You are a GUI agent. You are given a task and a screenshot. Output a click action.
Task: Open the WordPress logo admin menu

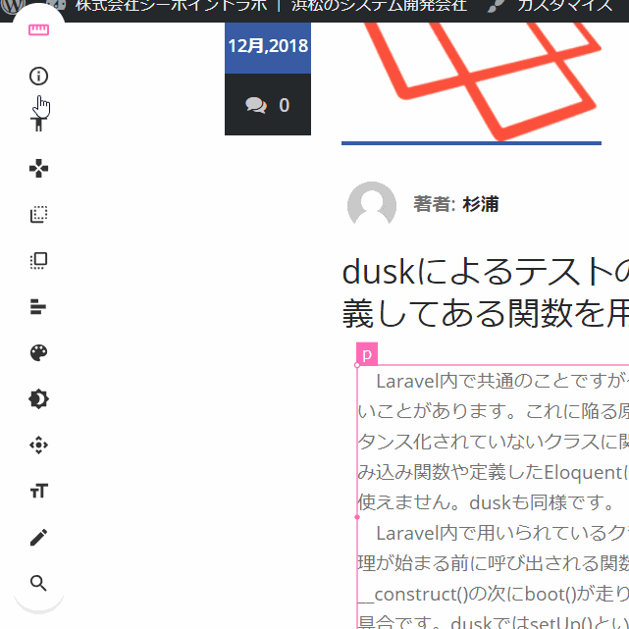(12, 6)
